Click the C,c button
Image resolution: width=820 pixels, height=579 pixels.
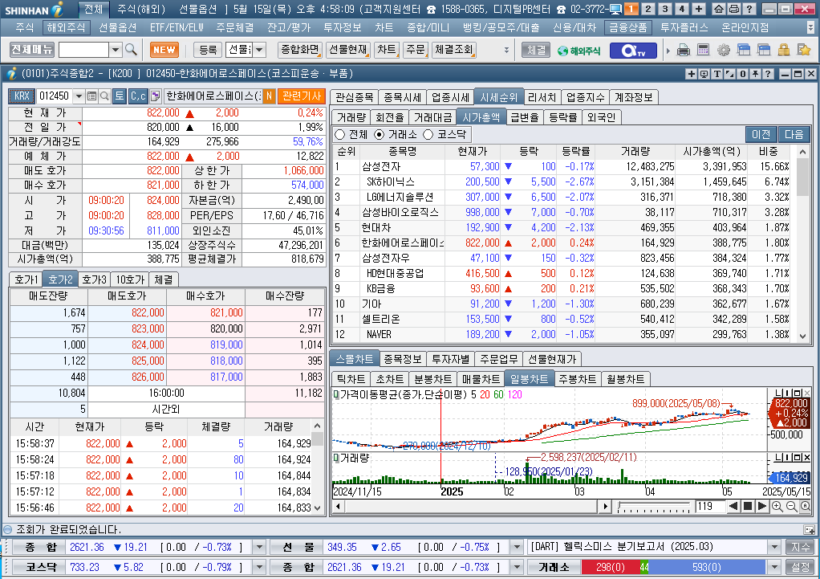click(138, 96)
